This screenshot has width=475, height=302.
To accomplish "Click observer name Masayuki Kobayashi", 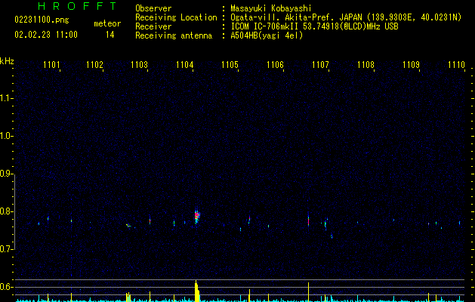I will 271,8.
